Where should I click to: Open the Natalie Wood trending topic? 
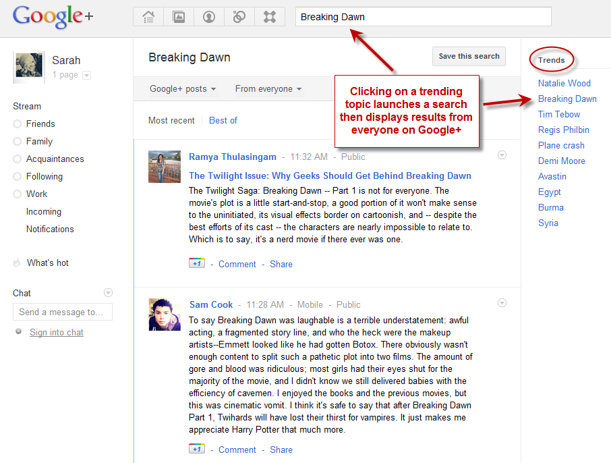tap(564, 83)
